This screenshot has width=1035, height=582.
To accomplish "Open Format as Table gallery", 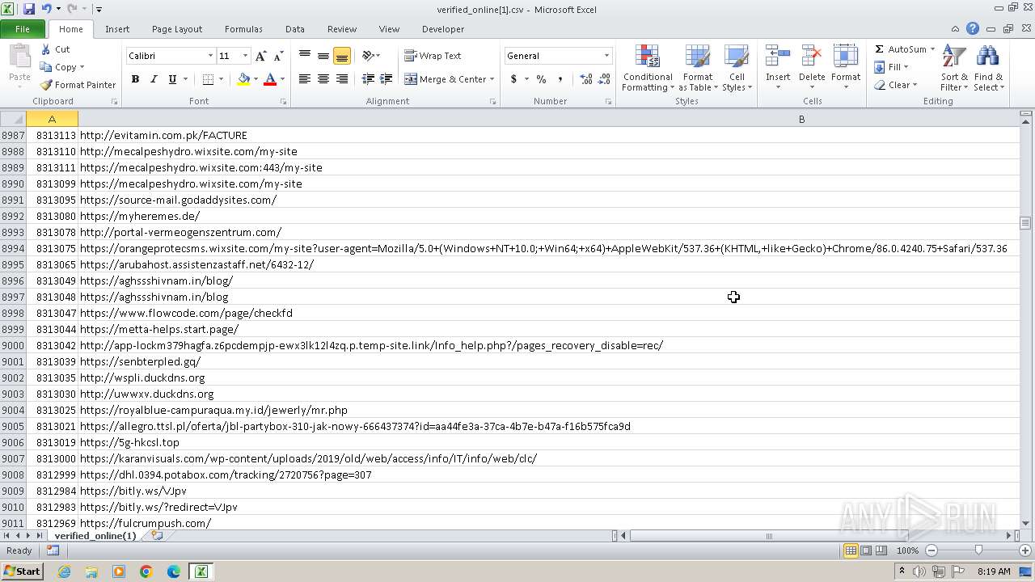I will point(698,68).
